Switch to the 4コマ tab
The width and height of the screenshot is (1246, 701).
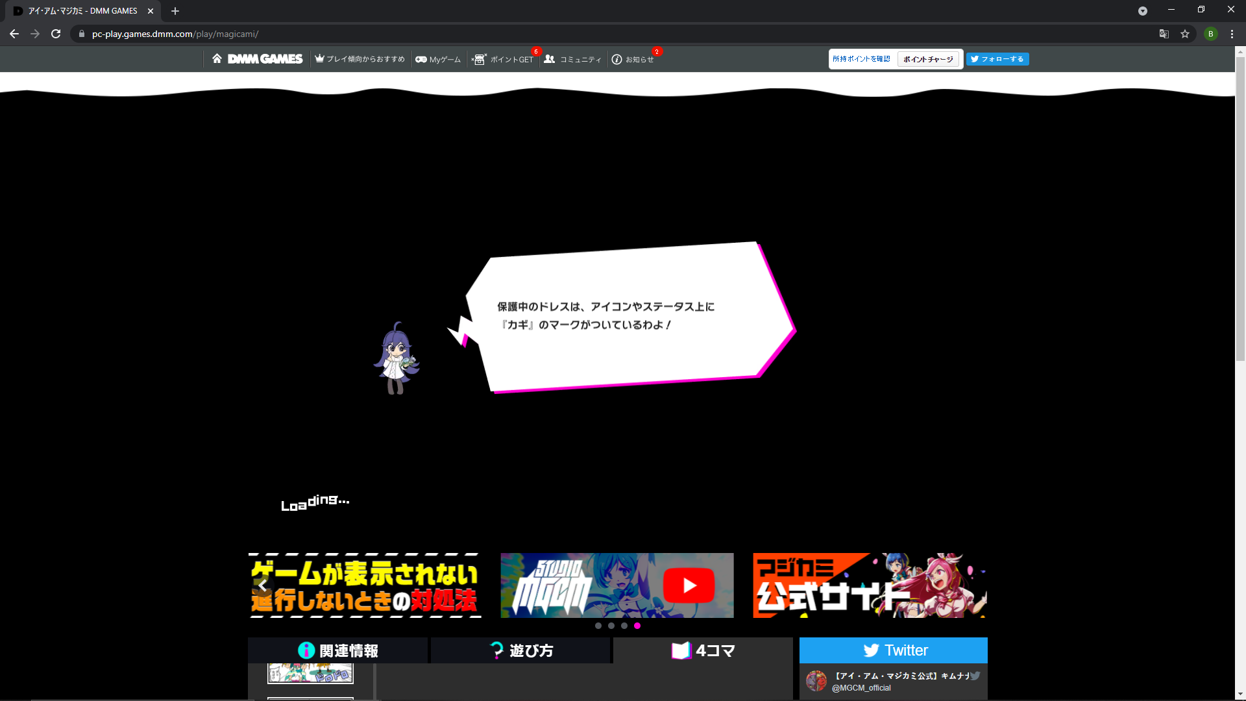703,650
